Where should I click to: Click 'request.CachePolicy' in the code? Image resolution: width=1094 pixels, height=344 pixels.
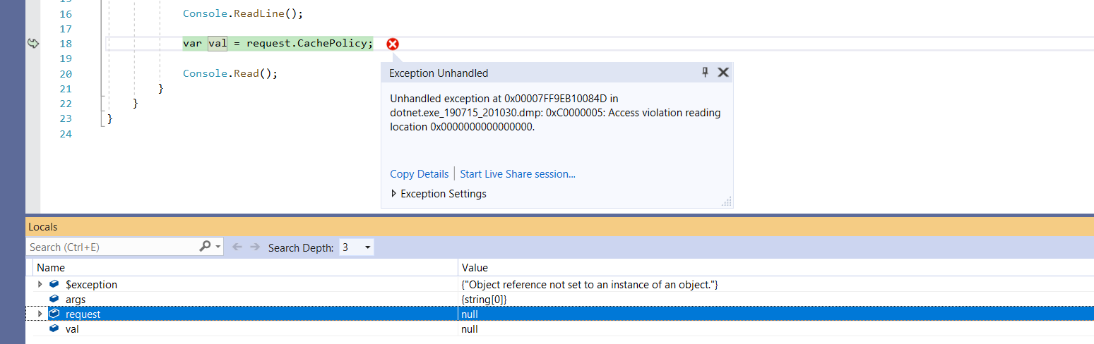tap(307, 44)
